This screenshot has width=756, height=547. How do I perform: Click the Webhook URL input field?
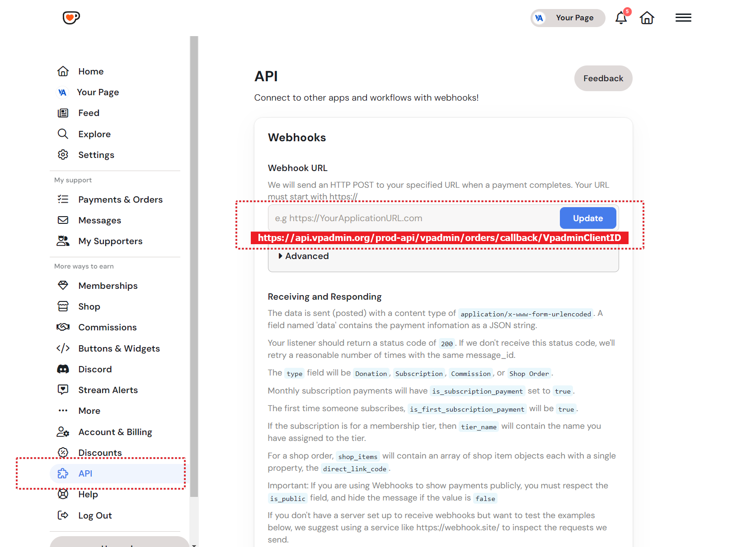click(413, 218)
